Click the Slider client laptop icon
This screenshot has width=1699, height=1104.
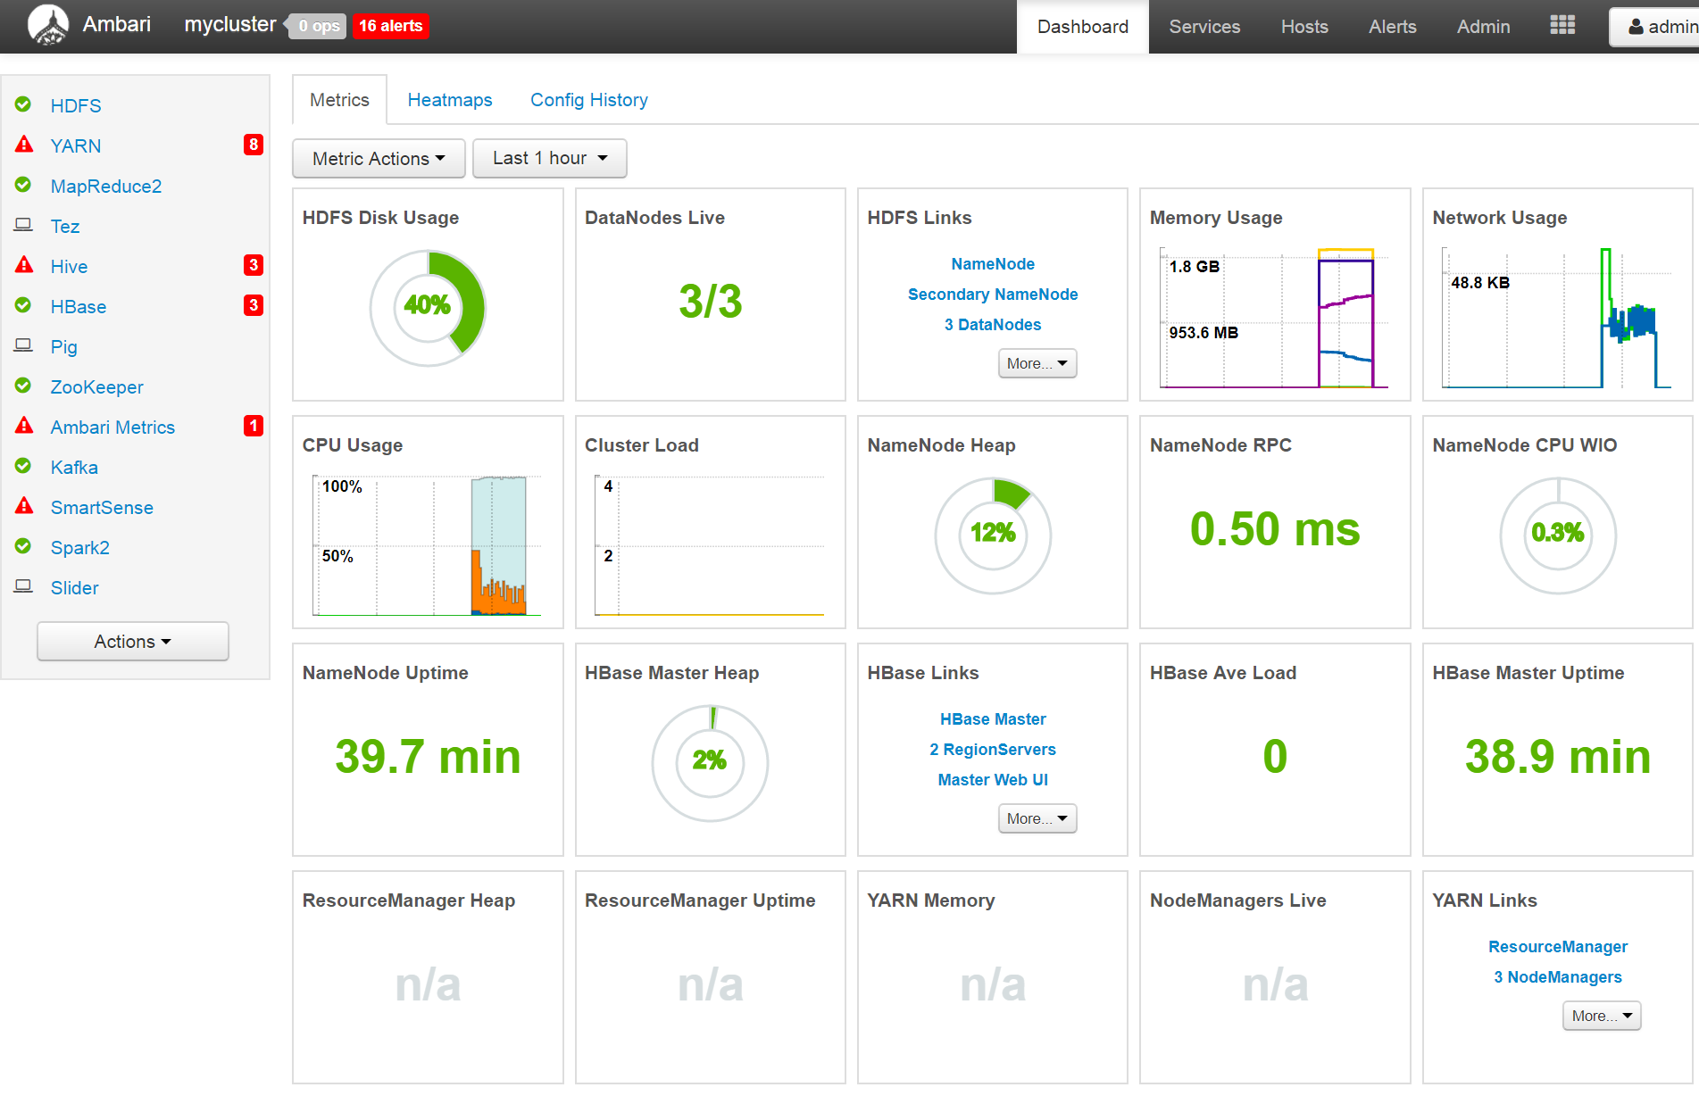click(23, 586)
